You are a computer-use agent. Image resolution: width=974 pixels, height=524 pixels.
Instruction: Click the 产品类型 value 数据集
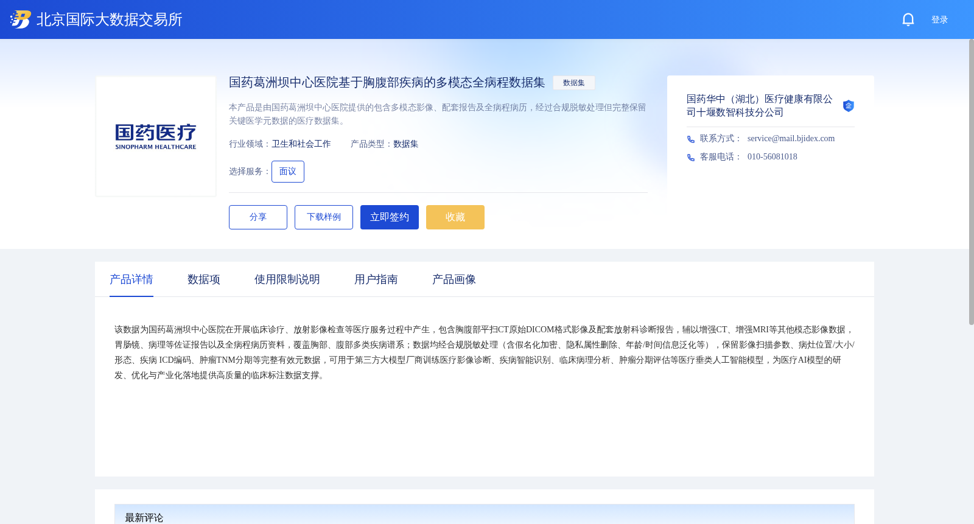[x=406, y=144]
